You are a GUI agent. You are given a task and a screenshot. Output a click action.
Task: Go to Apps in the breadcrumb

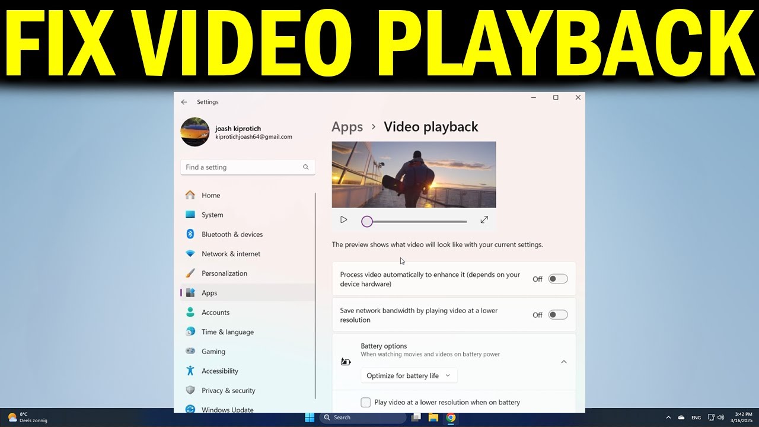click(347, 127)
